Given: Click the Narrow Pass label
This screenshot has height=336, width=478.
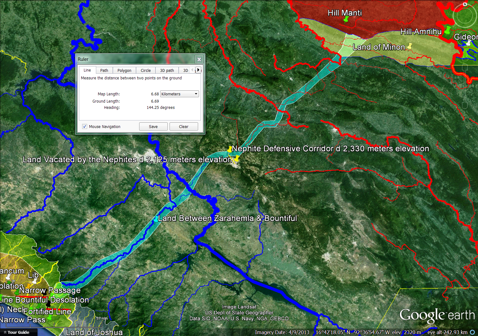Looking at the screenshot, I should tap(23, 320).
